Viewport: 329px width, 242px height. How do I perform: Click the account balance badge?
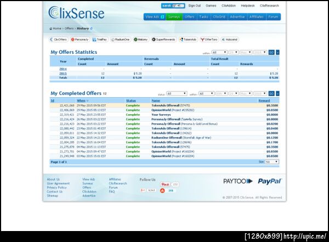click(173, 5)
